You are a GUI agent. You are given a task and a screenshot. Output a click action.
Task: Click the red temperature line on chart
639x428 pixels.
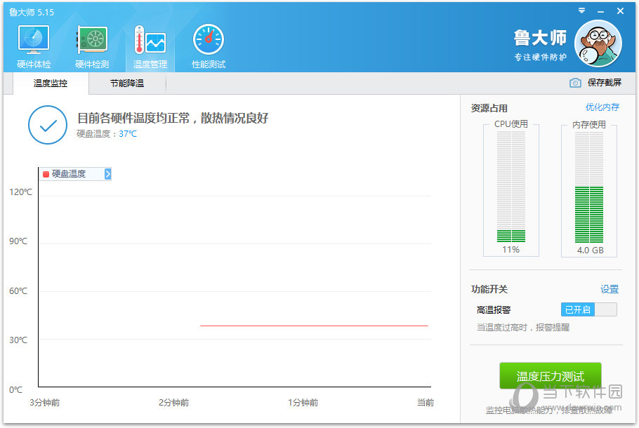(313, 326)
